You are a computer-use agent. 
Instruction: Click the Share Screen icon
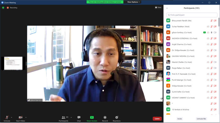[92, 118]
